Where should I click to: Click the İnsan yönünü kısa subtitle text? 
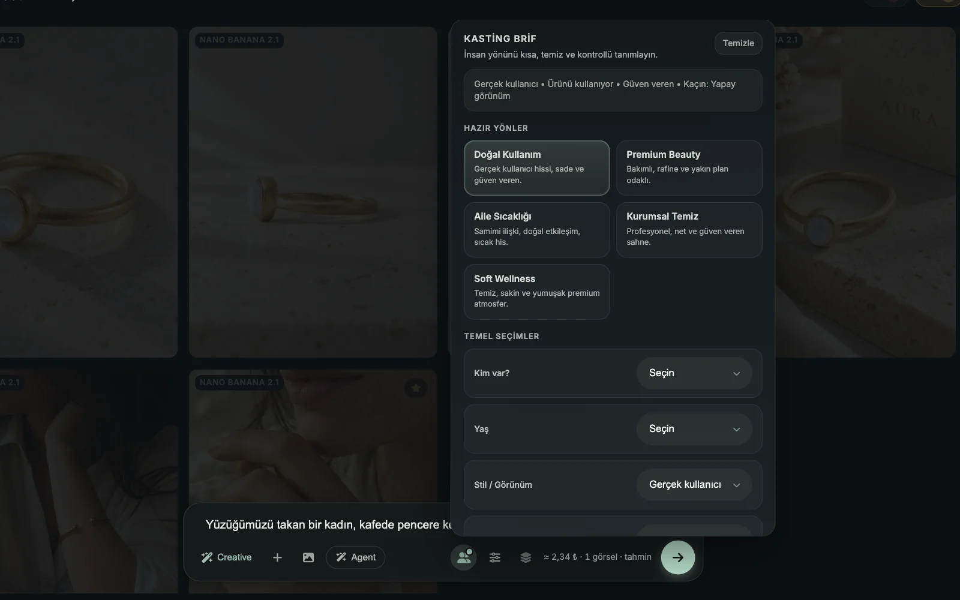click(561, 55)
